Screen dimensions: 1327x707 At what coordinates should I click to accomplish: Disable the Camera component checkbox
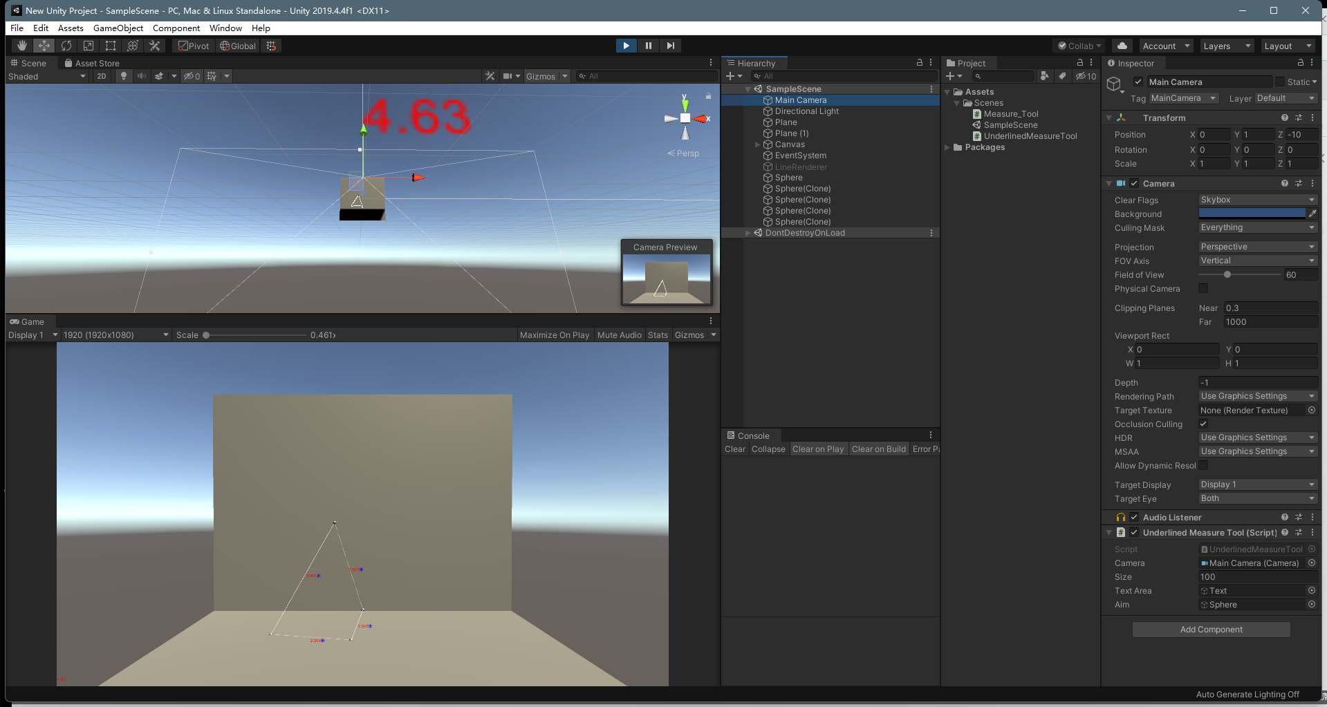(1133, 183)
